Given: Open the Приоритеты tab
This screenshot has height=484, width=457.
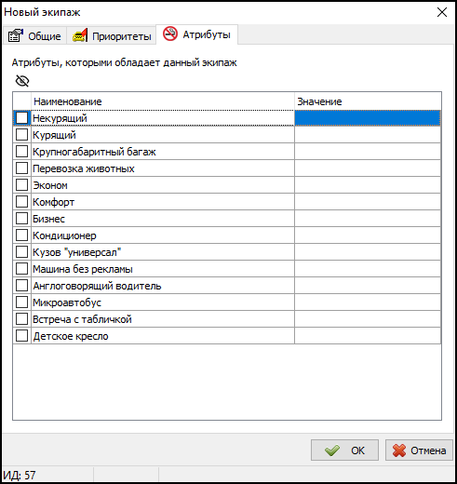Looking at the screenshot, I should coord(112,35).
